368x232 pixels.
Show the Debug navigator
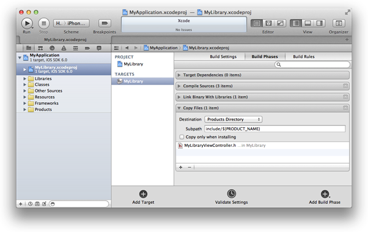click(75, 48)
